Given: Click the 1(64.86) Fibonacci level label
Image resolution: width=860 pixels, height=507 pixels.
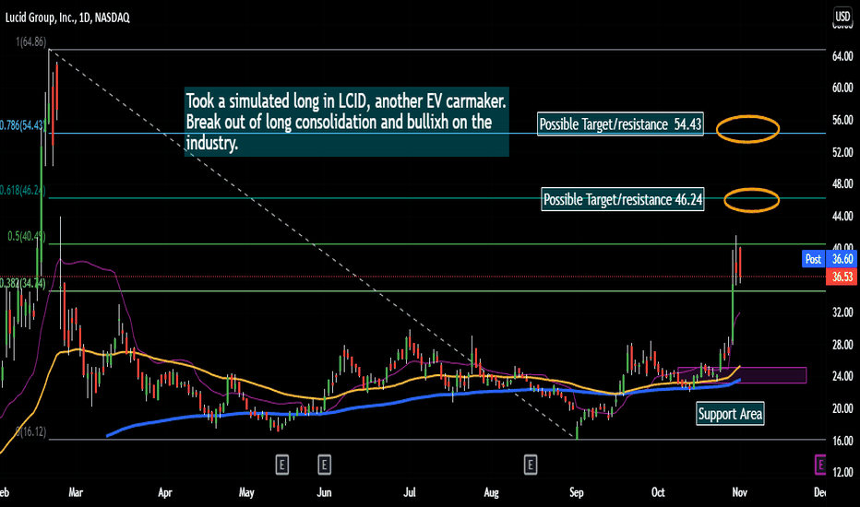Looking at the screenshot, I should click(30, 41).
